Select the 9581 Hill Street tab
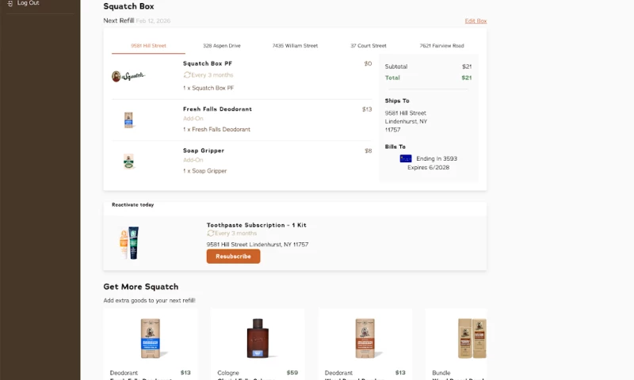634x380 pixels. [x=148, y=46]
